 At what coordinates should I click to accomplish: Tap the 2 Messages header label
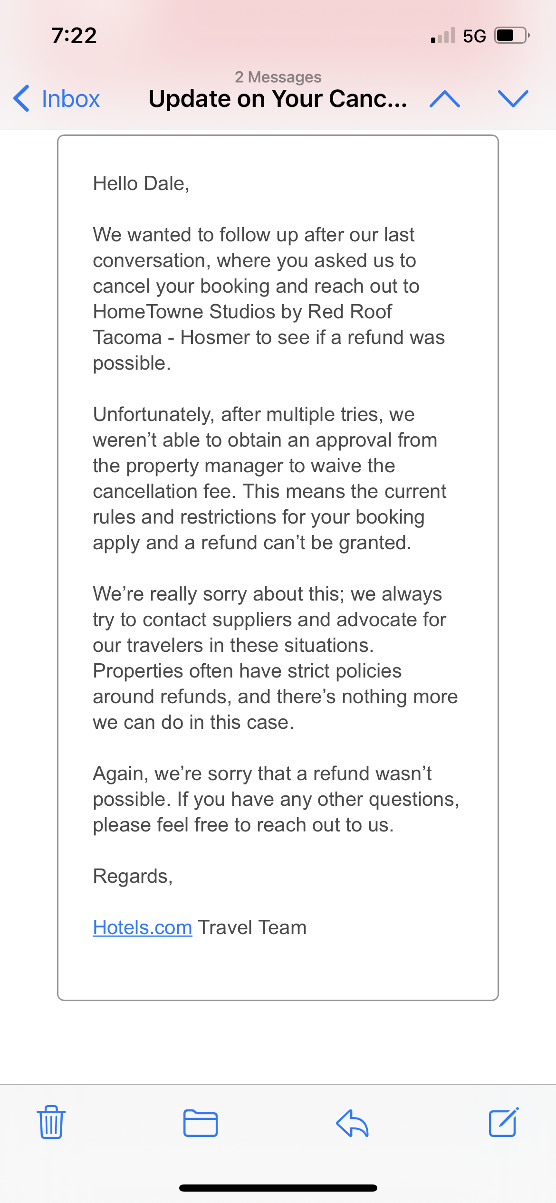pyautogui.click(x=278, y=76)
